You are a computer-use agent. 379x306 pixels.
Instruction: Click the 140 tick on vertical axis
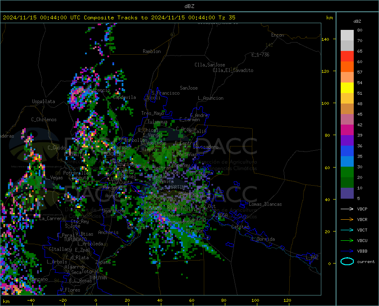pyautogui.click(x=325, y=39)
